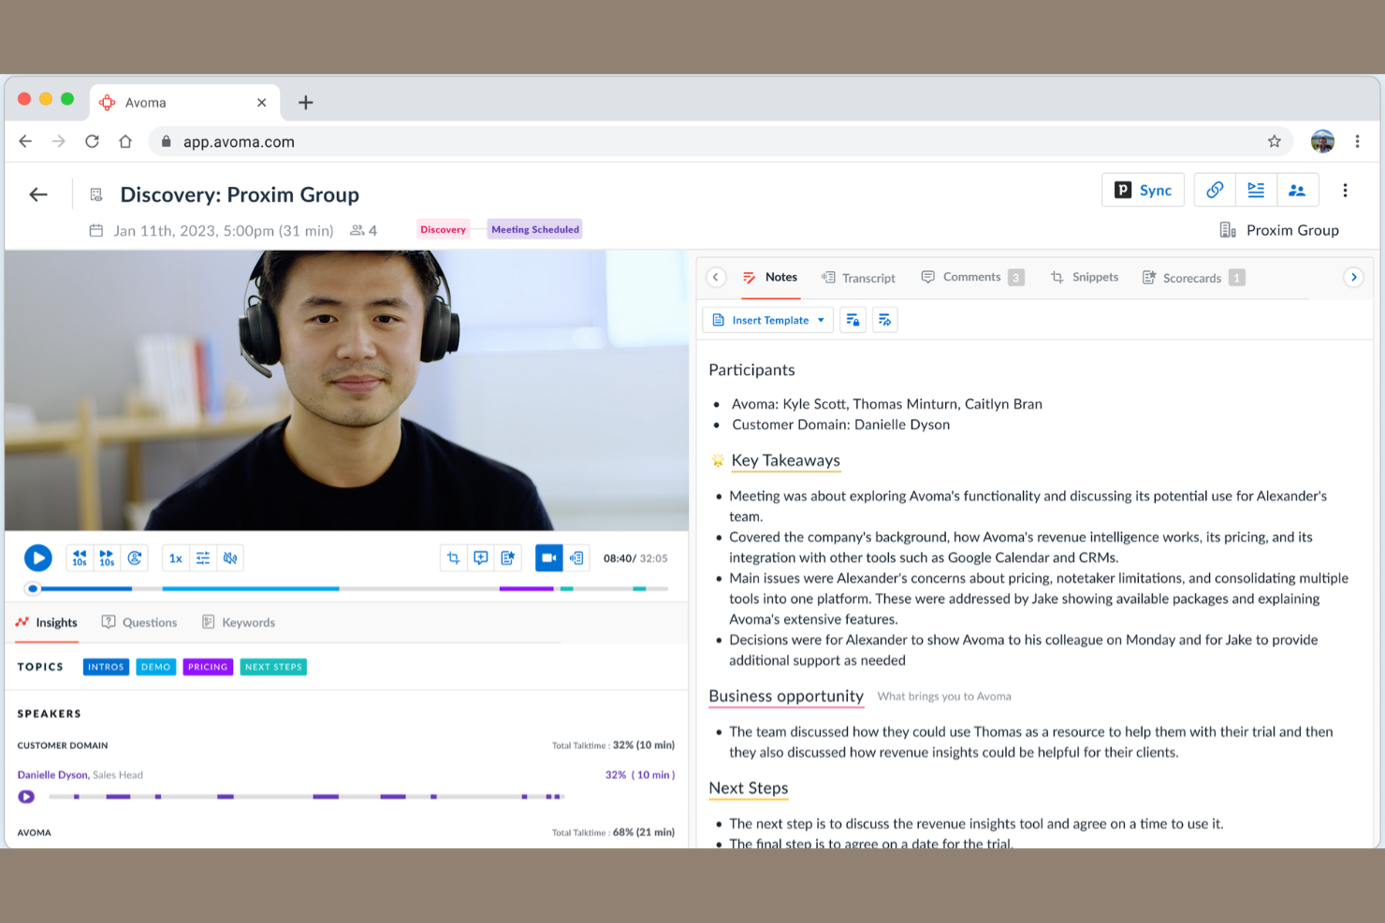Copy the meeting link
The image size is (1385, 923).
click(x=1214, y=189)
